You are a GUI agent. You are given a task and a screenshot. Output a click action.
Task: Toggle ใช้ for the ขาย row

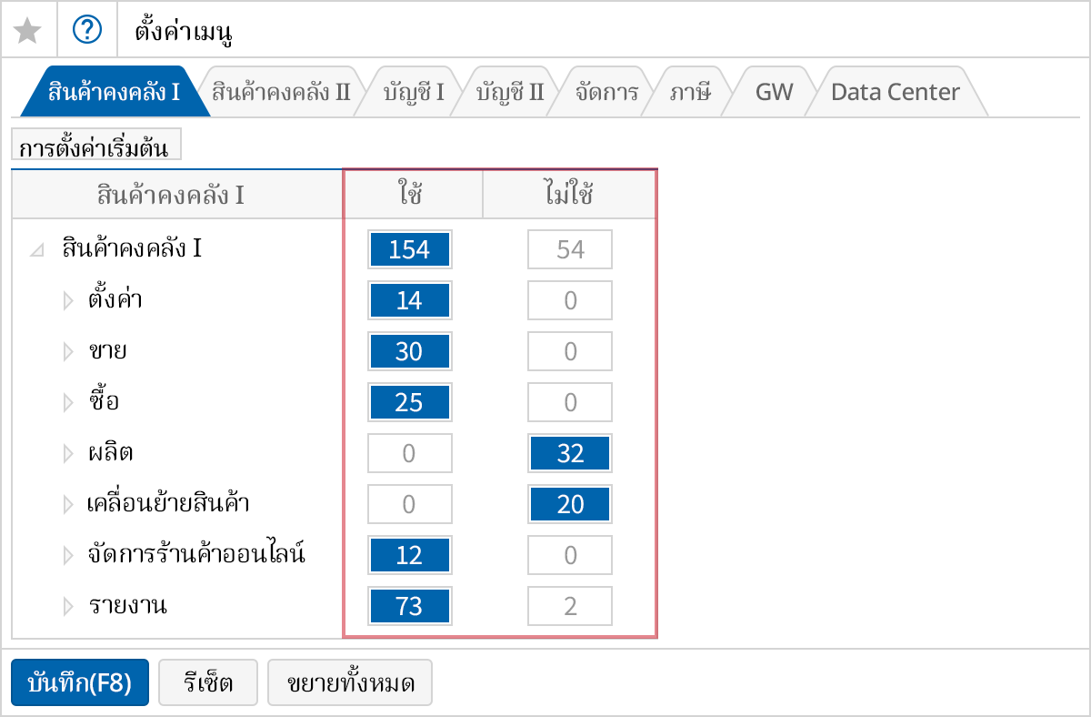pos(409,350)
